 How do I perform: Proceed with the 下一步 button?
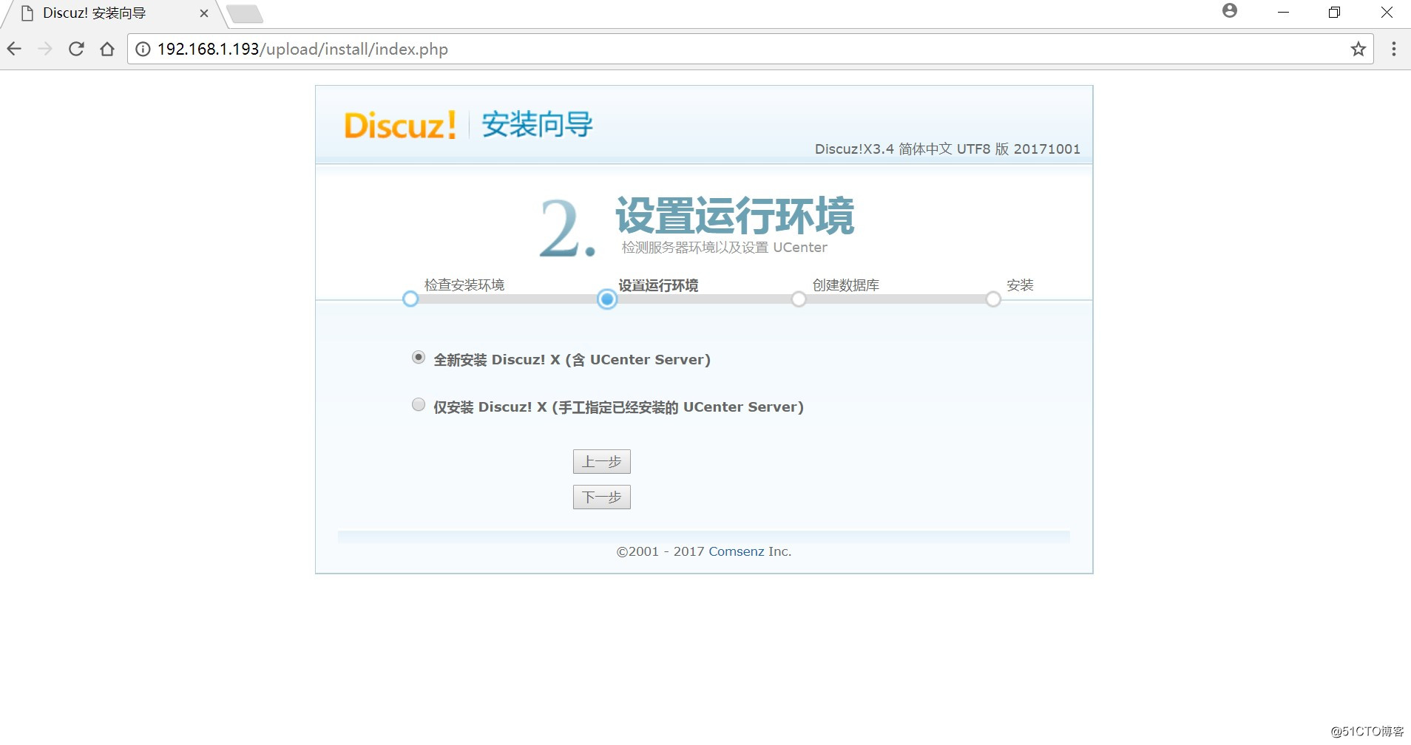click(x=602, y=497)
